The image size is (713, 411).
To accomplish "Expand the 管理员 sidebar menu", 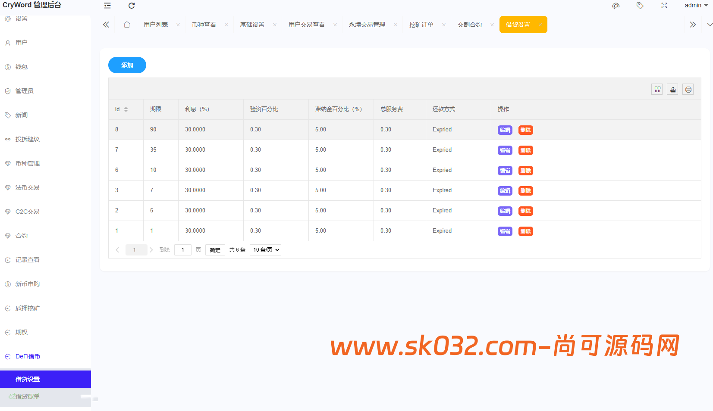I will click(x=45, y=91).
